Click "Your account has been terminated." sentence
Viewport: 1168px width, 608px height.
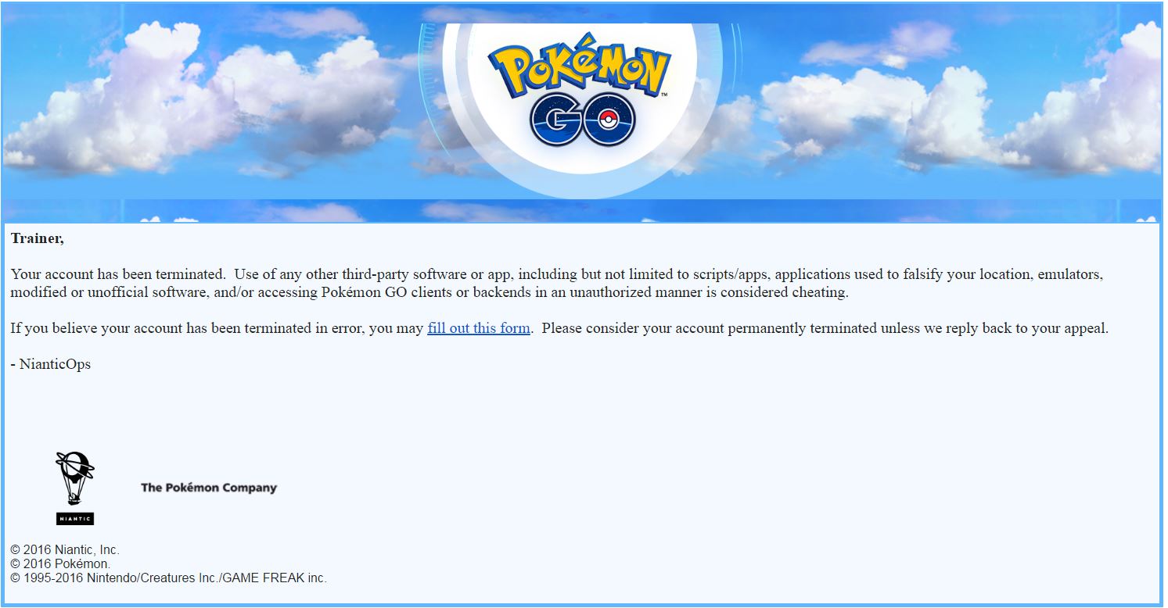click(118, 274)
